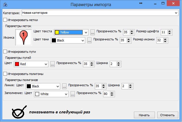
Task: Enable Игнорировать полигоны checkbox
Action: click(x=5, y=74)
